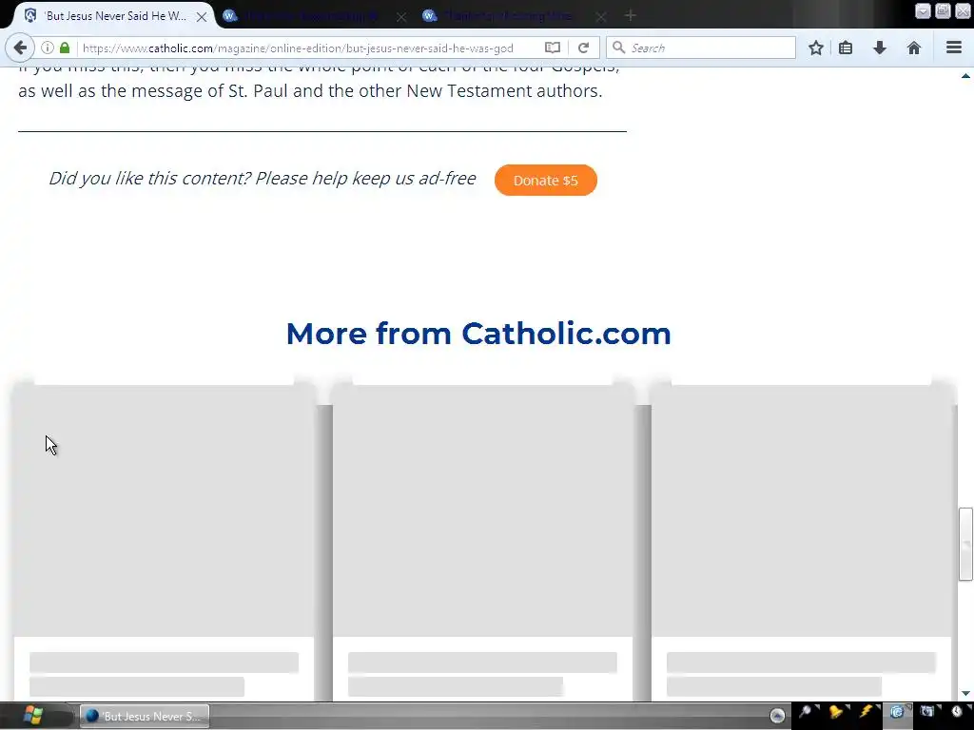Click the magnifier tray icon
Image resolution: width=974 pixels, height=730 pixels.
tap(806, 712)
